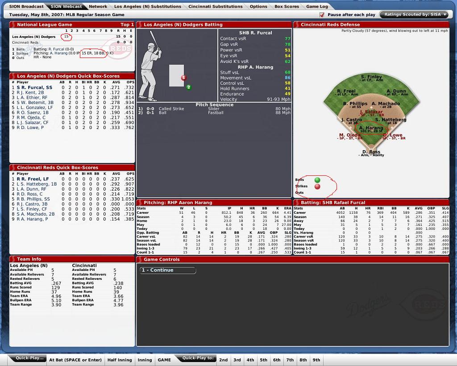Click the Los Angeles Bullpen ERA value
This screenshot has height=366, width=457.
[x=56, y=300]
